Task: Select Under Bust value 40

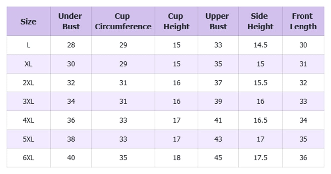Action: 71,158
